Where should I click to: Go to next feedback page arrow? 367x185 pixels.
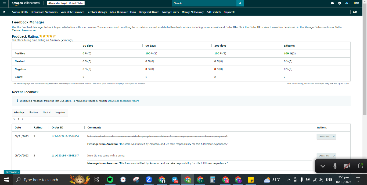pyautogui.click(x=23, y=118)
